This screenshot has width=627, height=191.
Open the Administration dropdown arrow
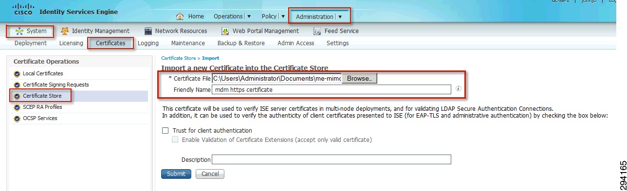340,17
